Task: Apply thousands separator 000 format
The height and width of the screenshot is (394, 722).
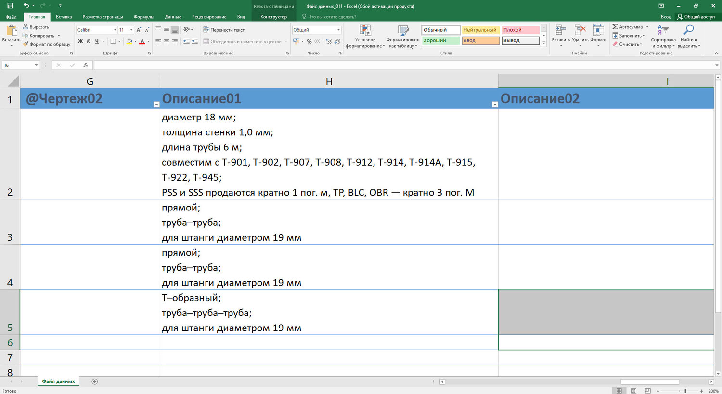Action: pos(317,41)
